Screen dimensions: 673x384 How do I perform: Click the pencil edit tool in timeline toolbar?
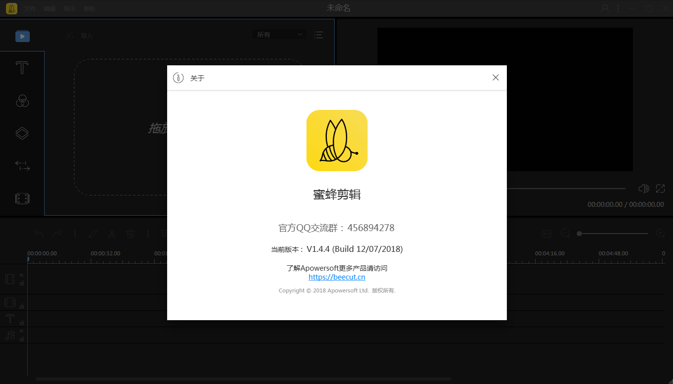pos(93,234)
